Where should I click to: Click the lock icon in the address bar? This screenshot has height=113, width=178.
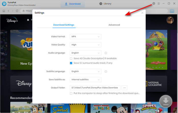[x=23, y=11]
